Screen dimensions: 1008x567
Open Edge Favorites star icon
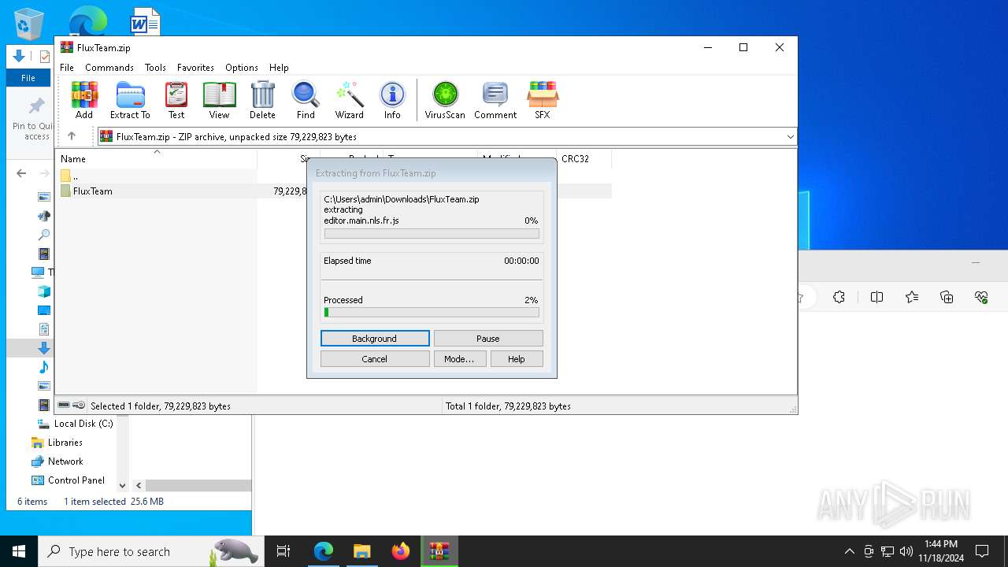[x=912, y=297]
